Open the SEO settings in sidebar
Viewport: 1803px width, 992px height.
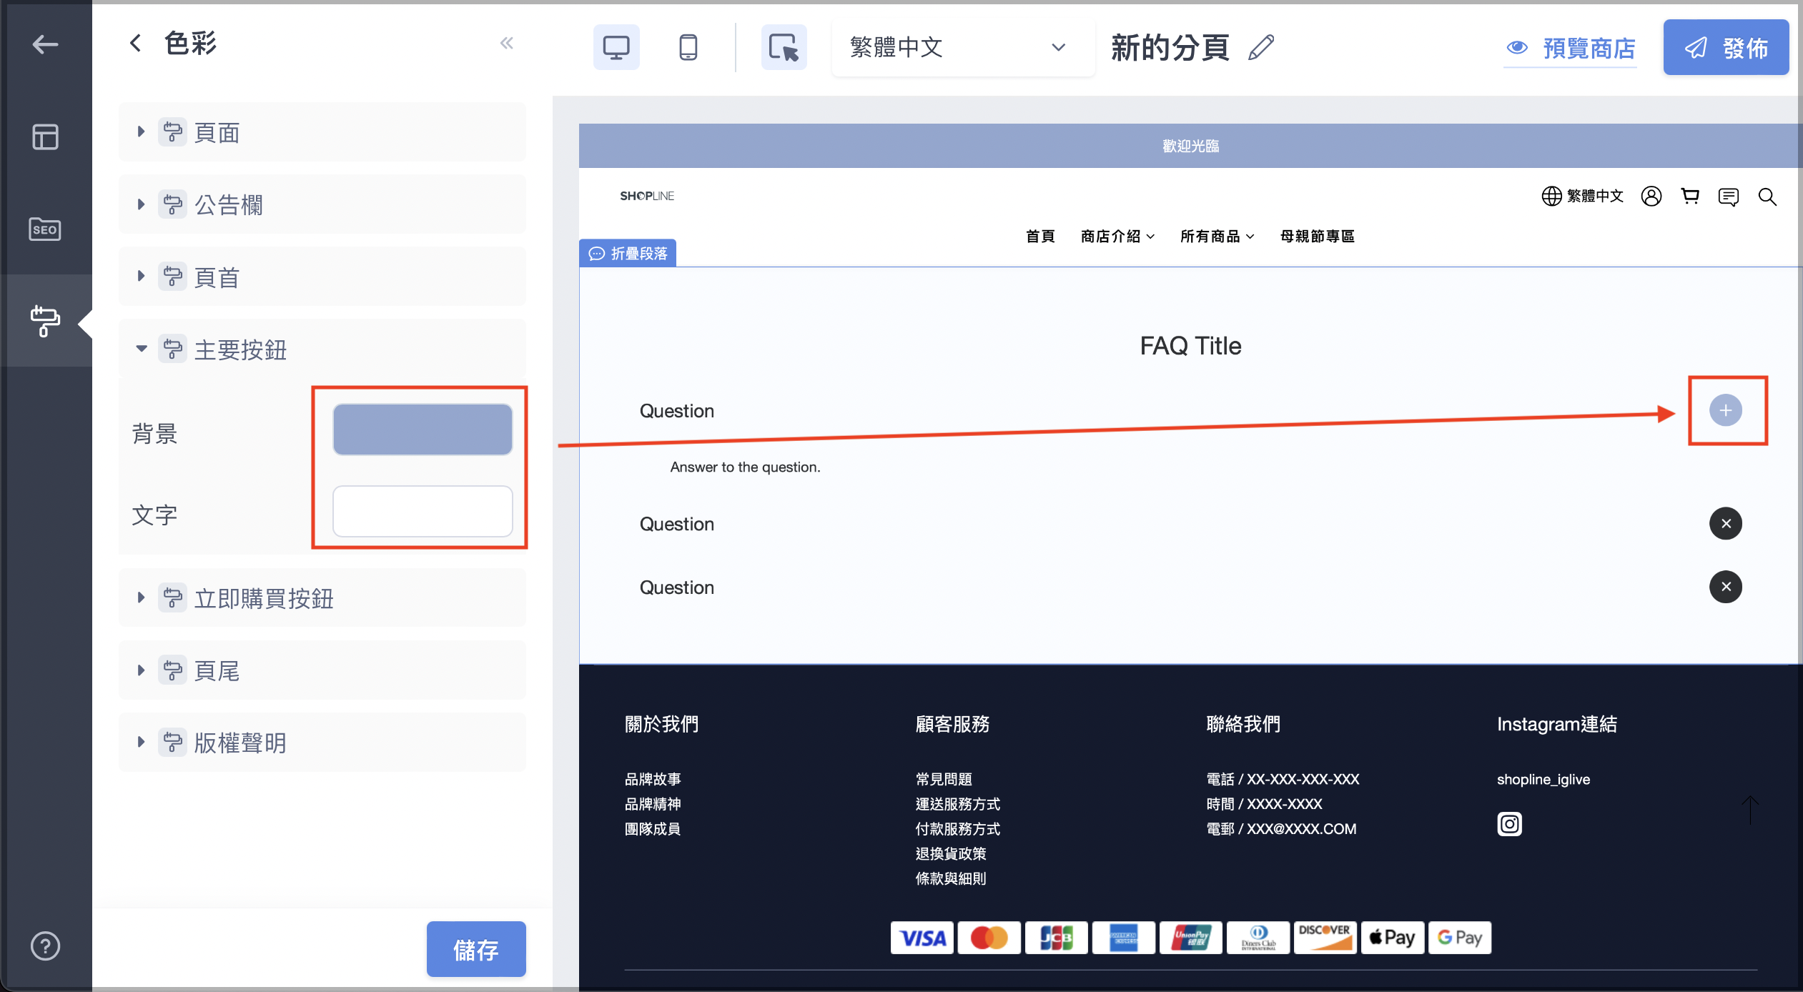[45, 229]
